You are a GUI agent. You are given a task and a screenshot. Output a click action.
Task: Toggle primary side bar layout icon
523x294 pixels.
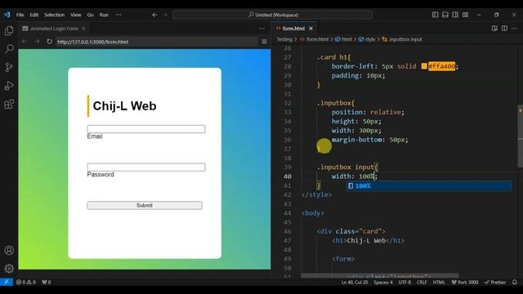(435, 15)
